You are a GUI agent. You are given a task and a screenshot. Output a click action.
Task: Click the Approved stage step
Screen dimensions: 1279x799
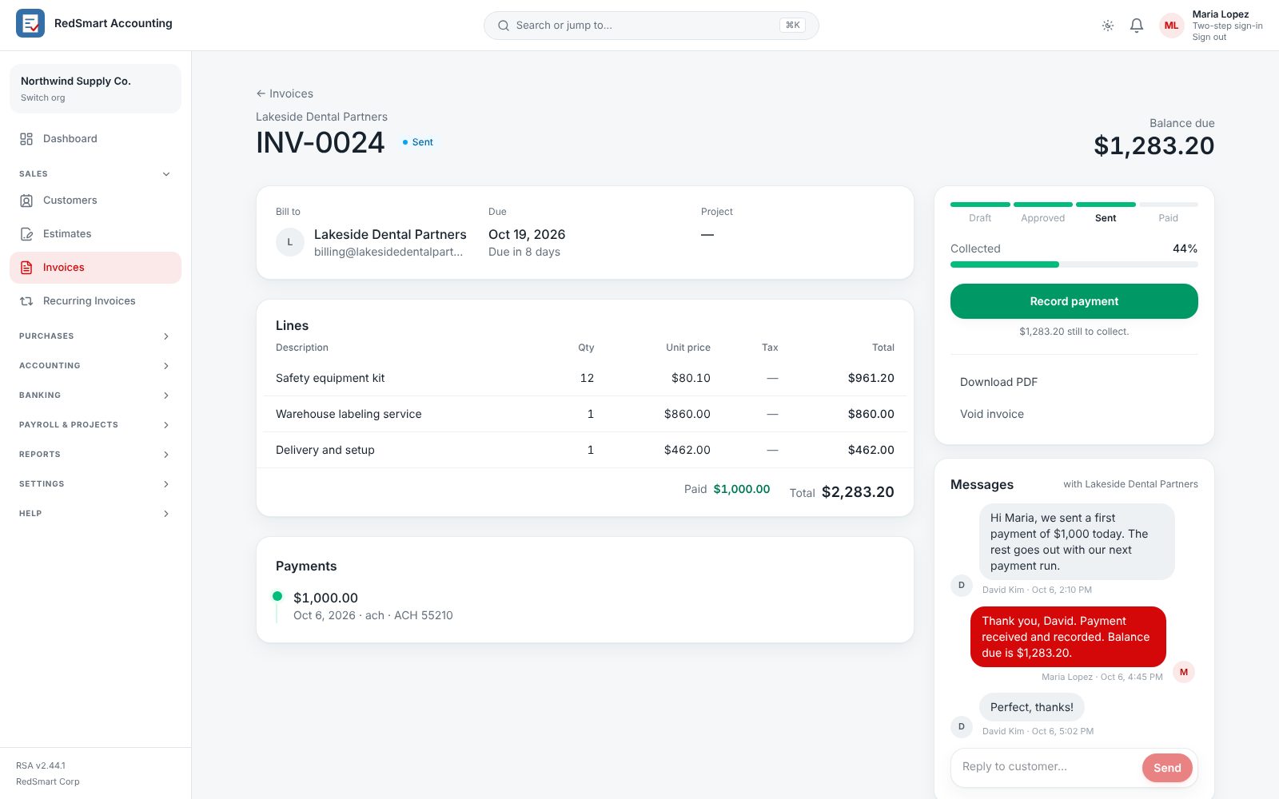(1042, 212)
